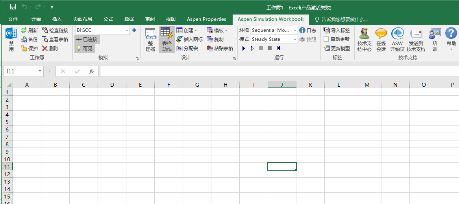Click the Step simulation outlined play button
This screenshot has height=204, width=459.
point(252,48)
